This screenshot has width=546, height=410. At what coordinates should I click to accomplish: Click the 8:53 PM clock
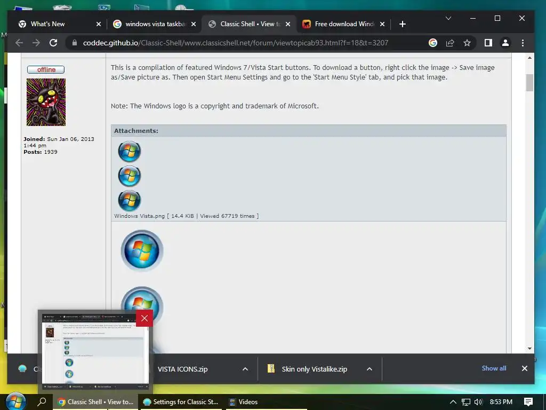pos(501,402)
